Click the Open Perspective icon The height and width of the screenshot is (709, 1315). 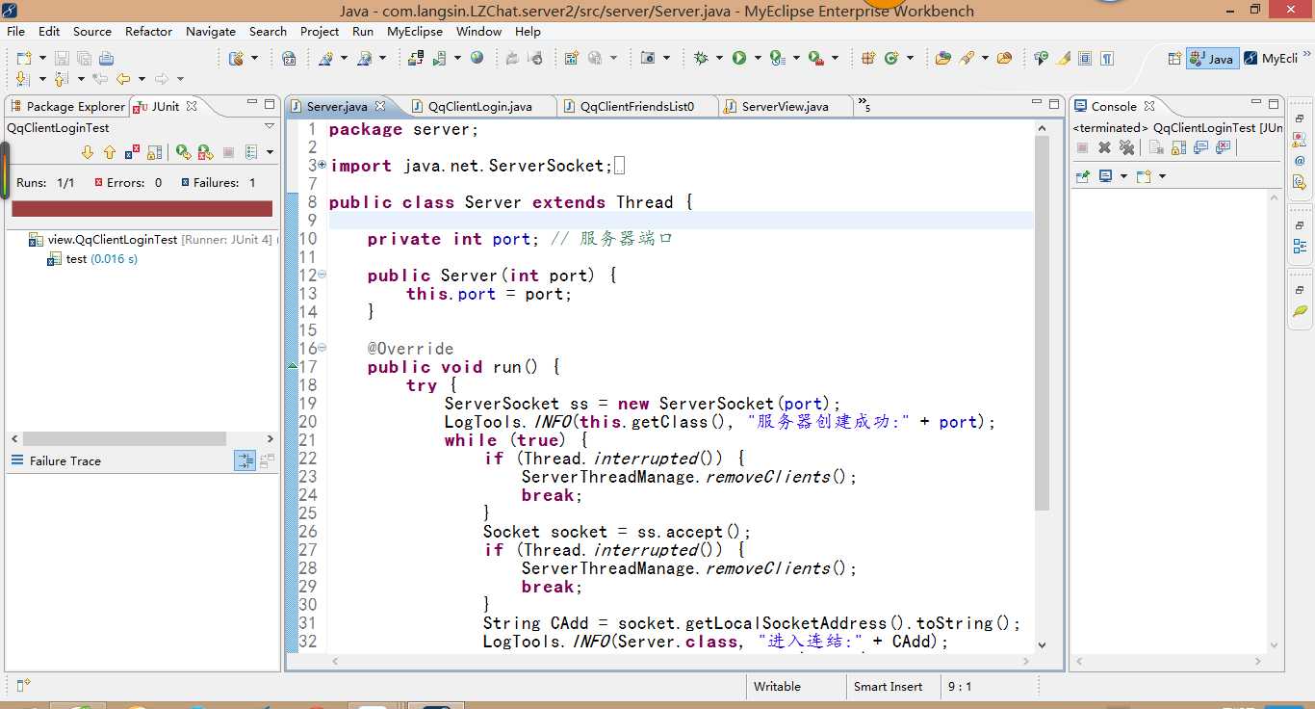[1174, 59]
